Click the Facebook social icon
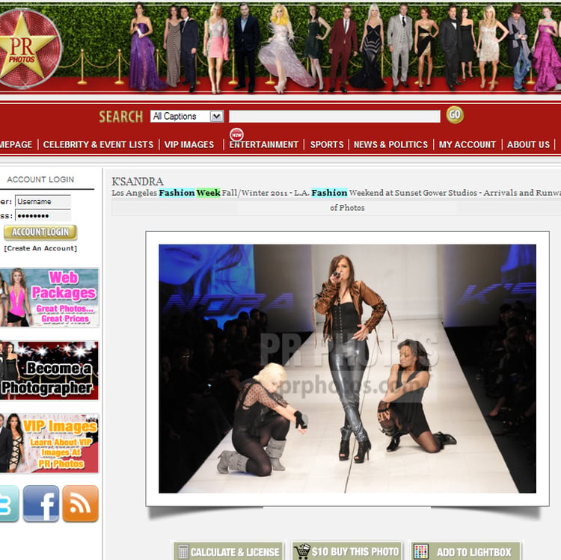The width and height of the screenshot is (561, 560). (x=41, y=503)
